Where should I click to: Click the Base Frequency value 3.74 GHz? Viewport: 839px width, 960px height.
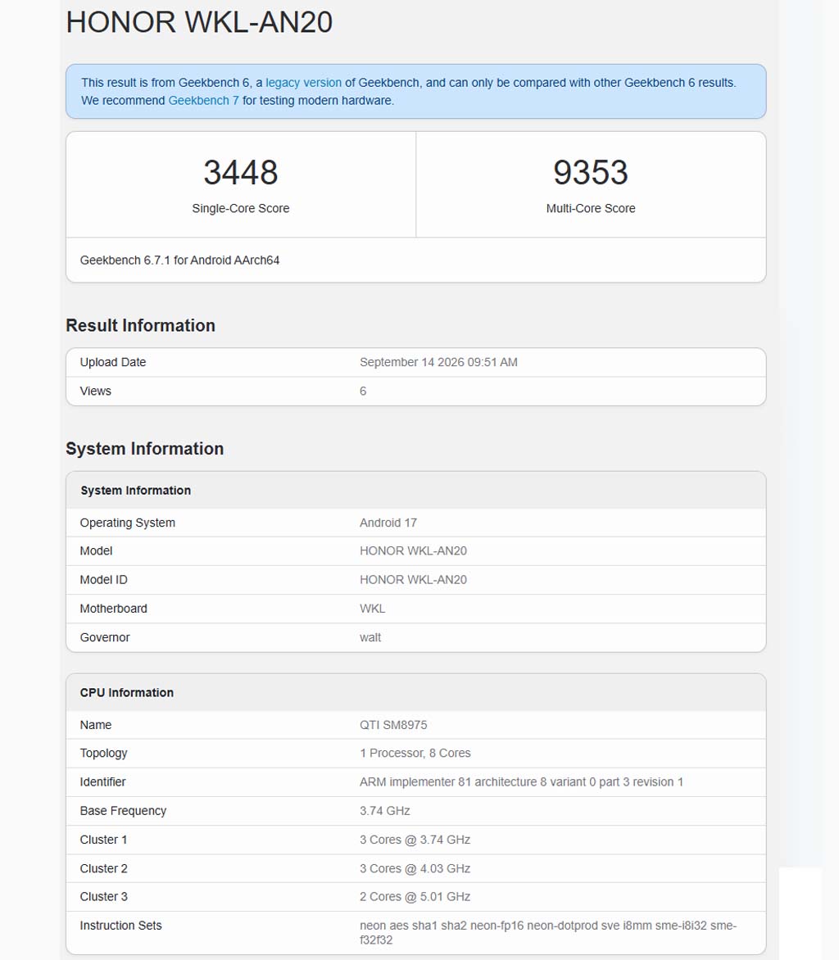coord(384,811)
